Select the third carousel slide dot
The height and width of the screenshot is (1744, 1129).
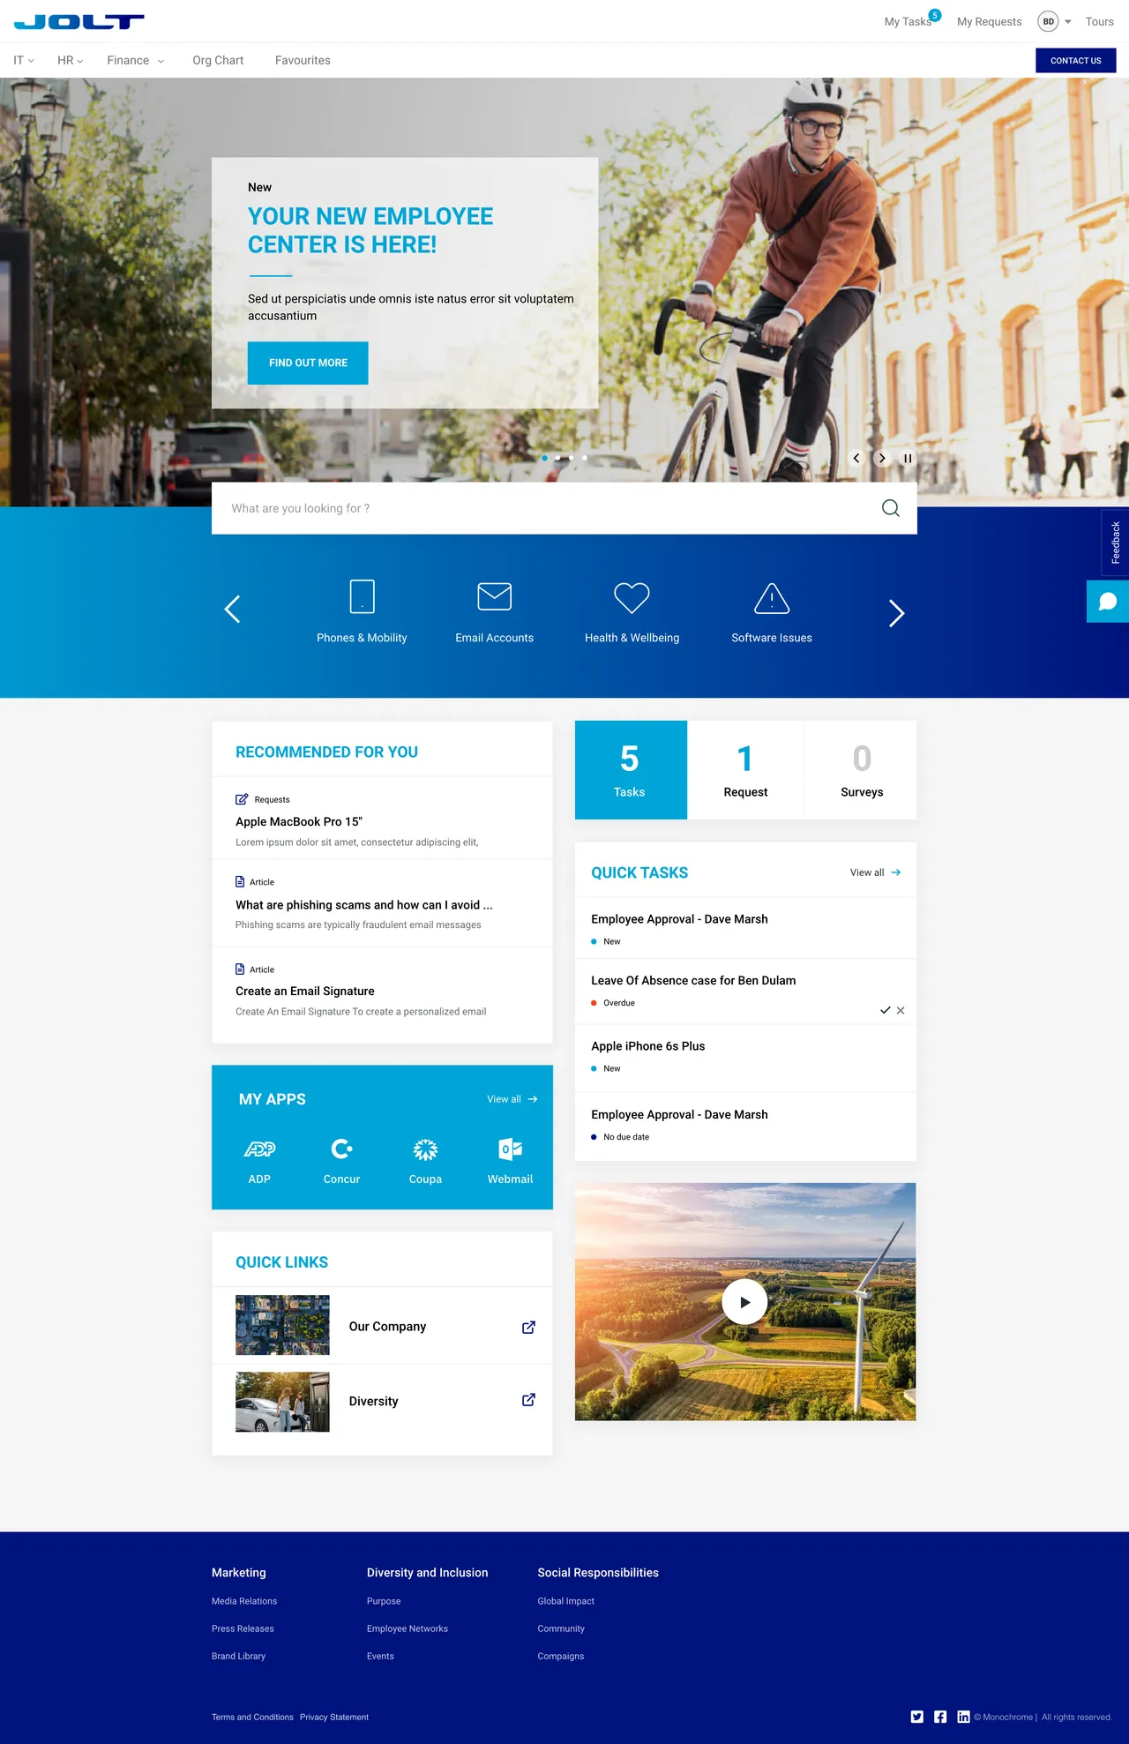[x=571, y=458]
